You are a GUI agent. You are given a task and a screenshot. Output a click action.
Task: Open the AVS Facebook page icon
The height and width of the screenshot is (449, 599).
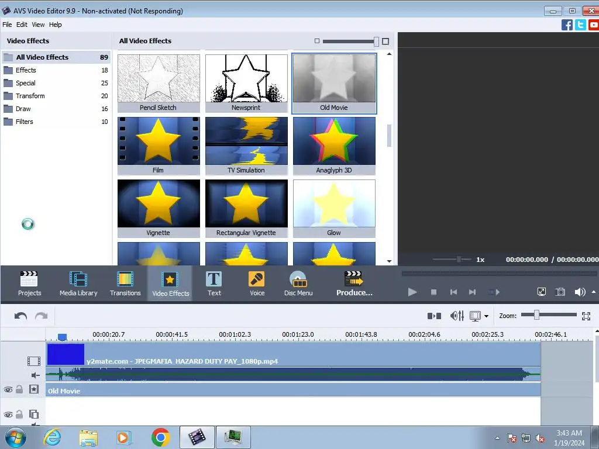(x=567, y=25)
